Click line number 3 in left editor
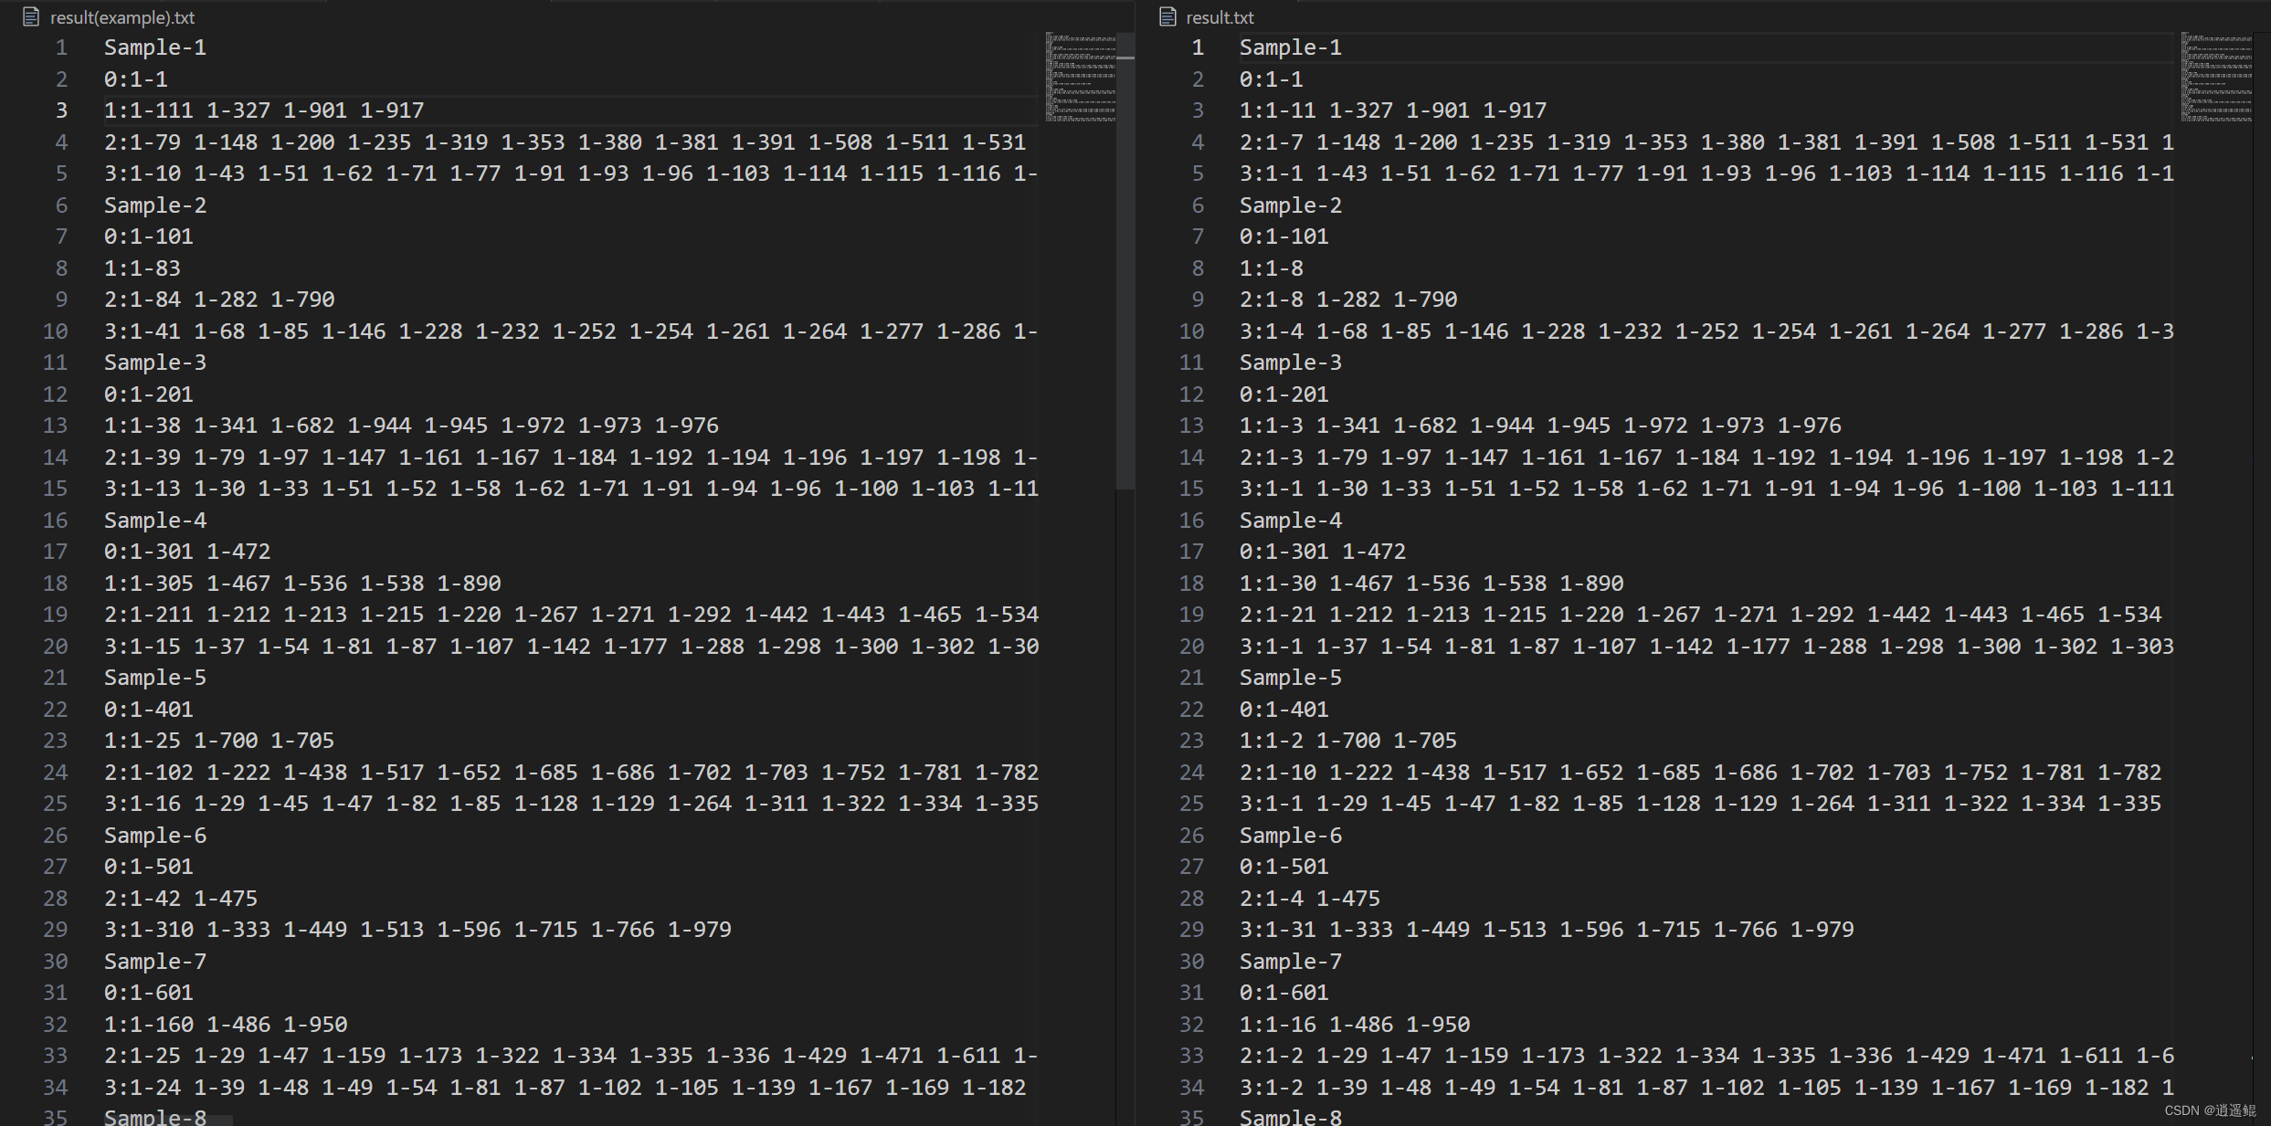 (x=61, y=110)
